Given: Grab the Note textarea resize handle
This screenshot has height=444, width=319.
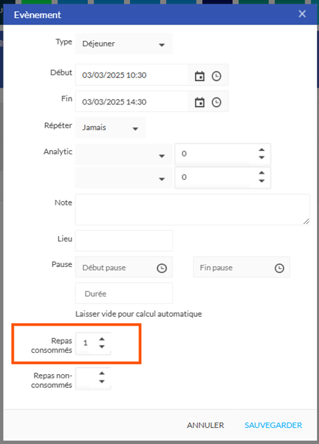Looking at the screenshot, I should tap(307, 221).
